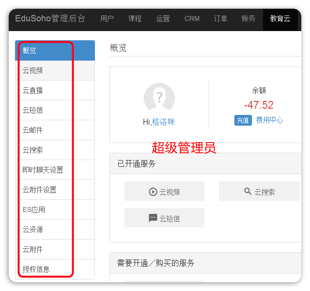Click the play icon beside 云视频 service

pos(153,192)
